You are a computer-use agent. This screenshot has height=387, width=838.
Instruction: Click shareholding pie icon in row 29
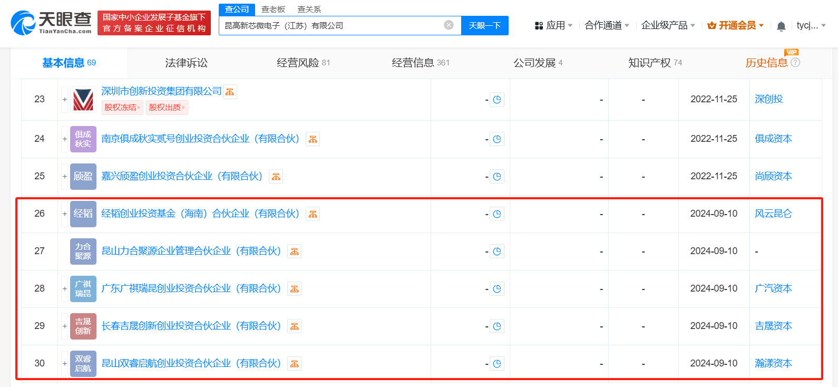[497, 326]
